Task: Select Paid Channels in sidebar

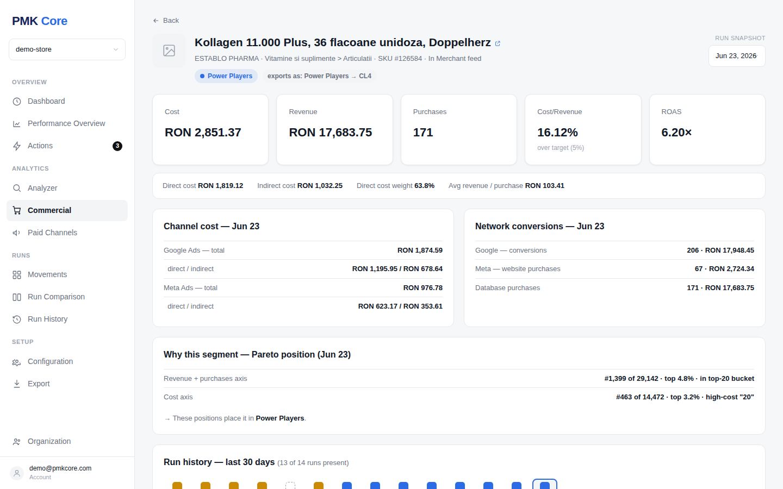Action: (67, 233)
